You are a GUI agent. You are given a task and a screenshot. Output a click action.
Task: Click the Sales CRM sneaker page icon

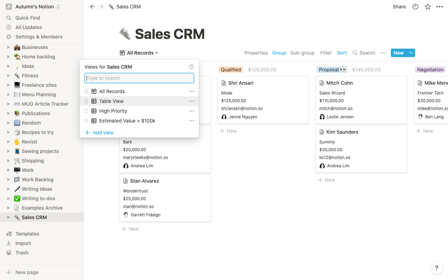click(125, 34)
